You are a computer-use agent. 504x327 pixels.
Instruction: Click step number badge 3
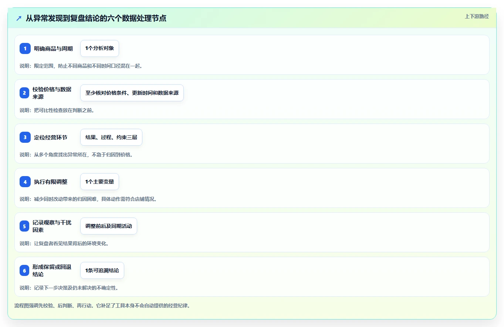(25, 137)
